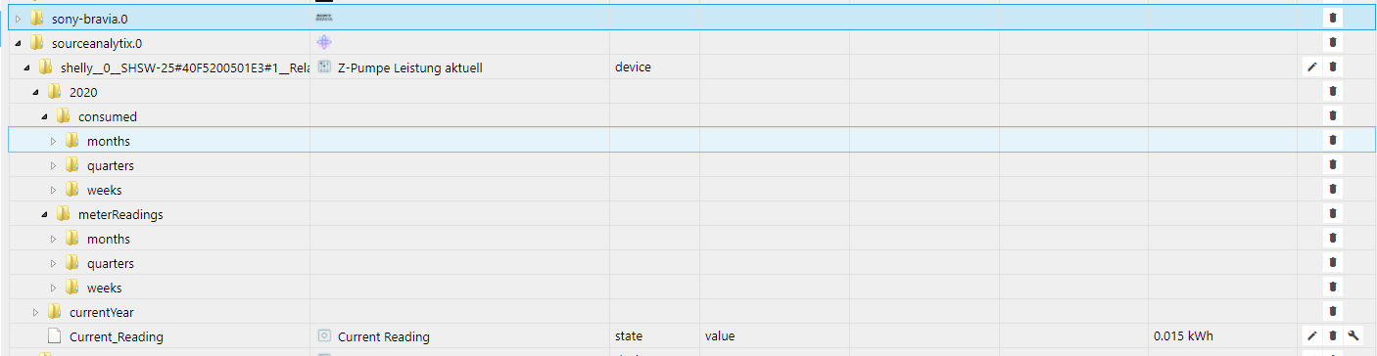
Task: Delete the currentYear folder via trash icon
Action: [x=1332, y=312]
